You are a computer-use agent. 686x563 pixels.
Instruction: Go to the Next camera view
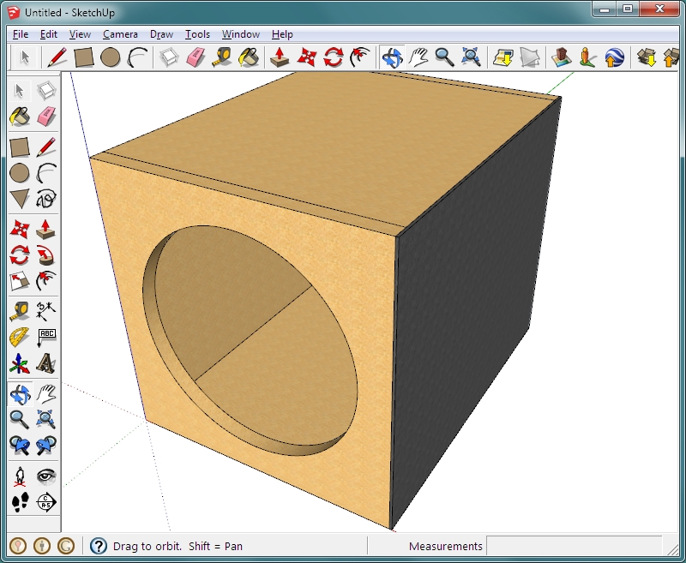46,446
